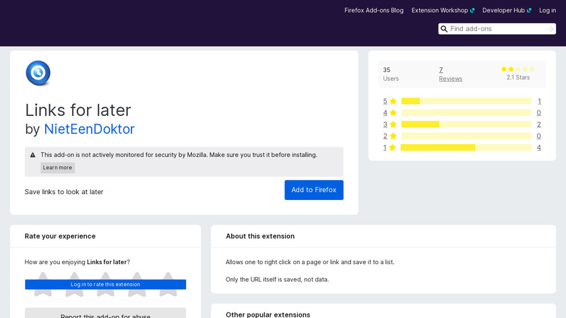Viewport: 566px width, 318px height.
Task: Click the 'Save links to look at later' text
Action: pos(64,191)
